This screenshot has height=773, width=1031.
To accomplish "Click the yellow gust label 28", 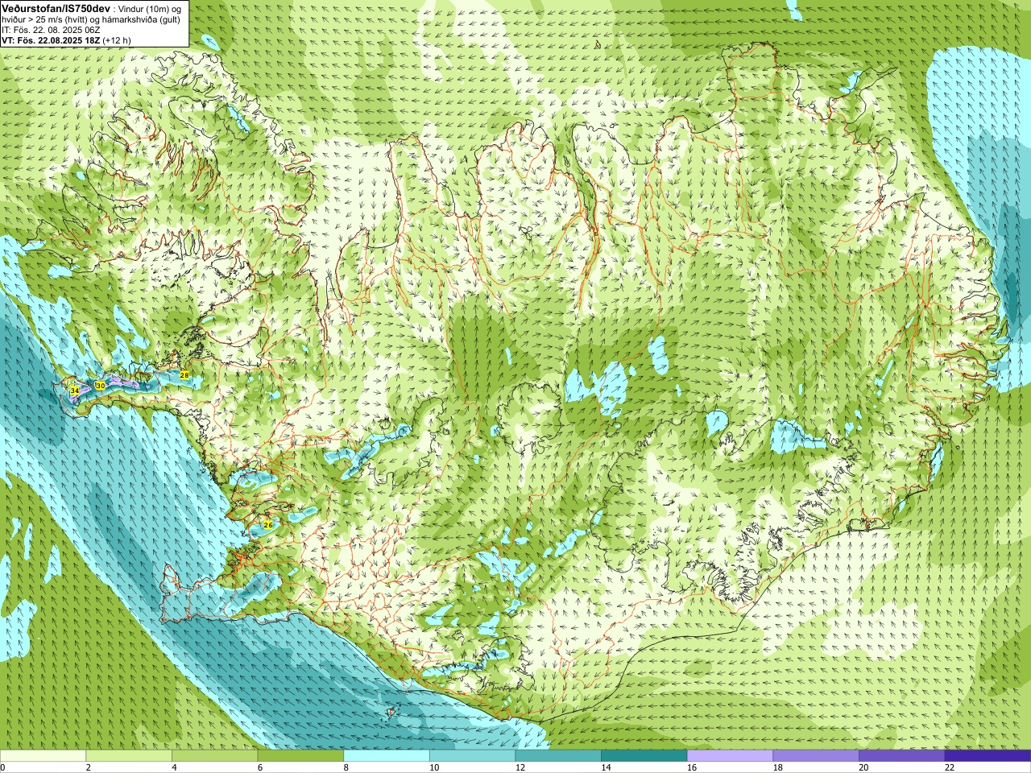I will coord(184,375).
